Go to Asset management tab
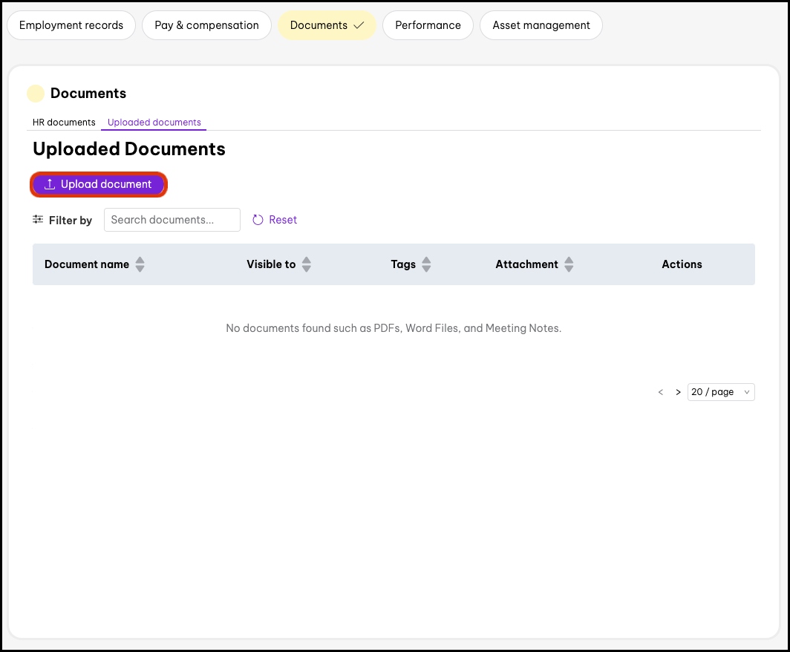Image resolution: width=790 pixels, height=652 pixels. pyautogui.click(x=541, y=25)
